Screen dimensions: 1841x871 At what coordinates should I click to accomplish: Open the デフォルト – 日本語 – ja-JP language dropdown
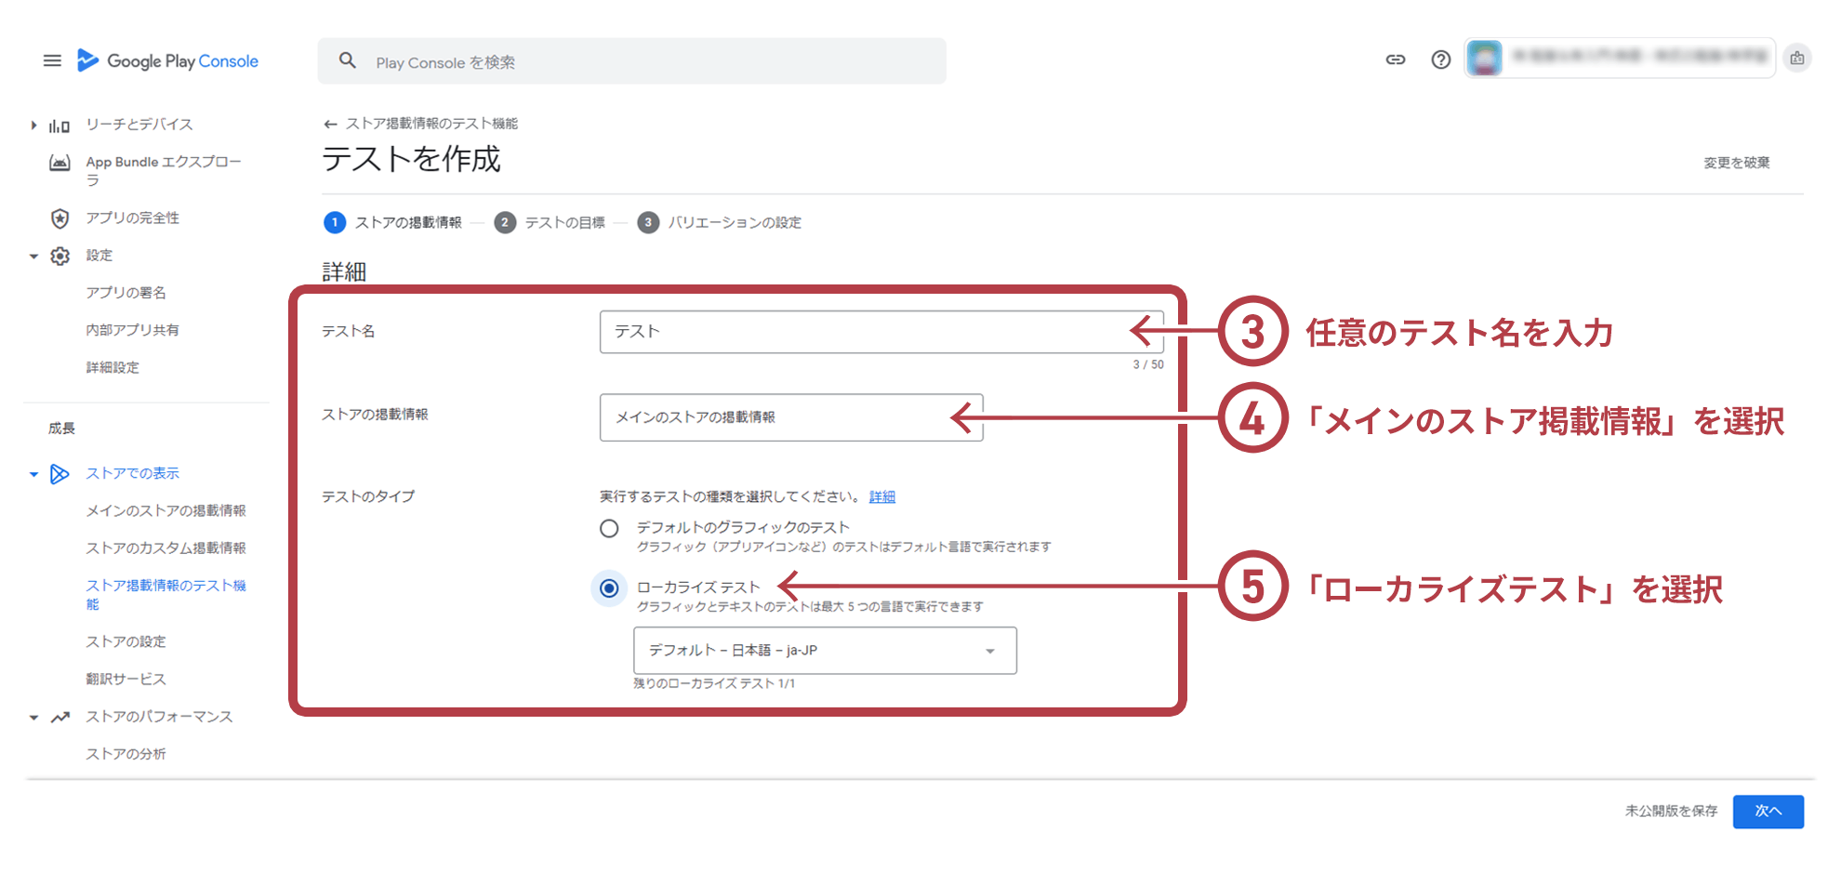pos(824,651)
